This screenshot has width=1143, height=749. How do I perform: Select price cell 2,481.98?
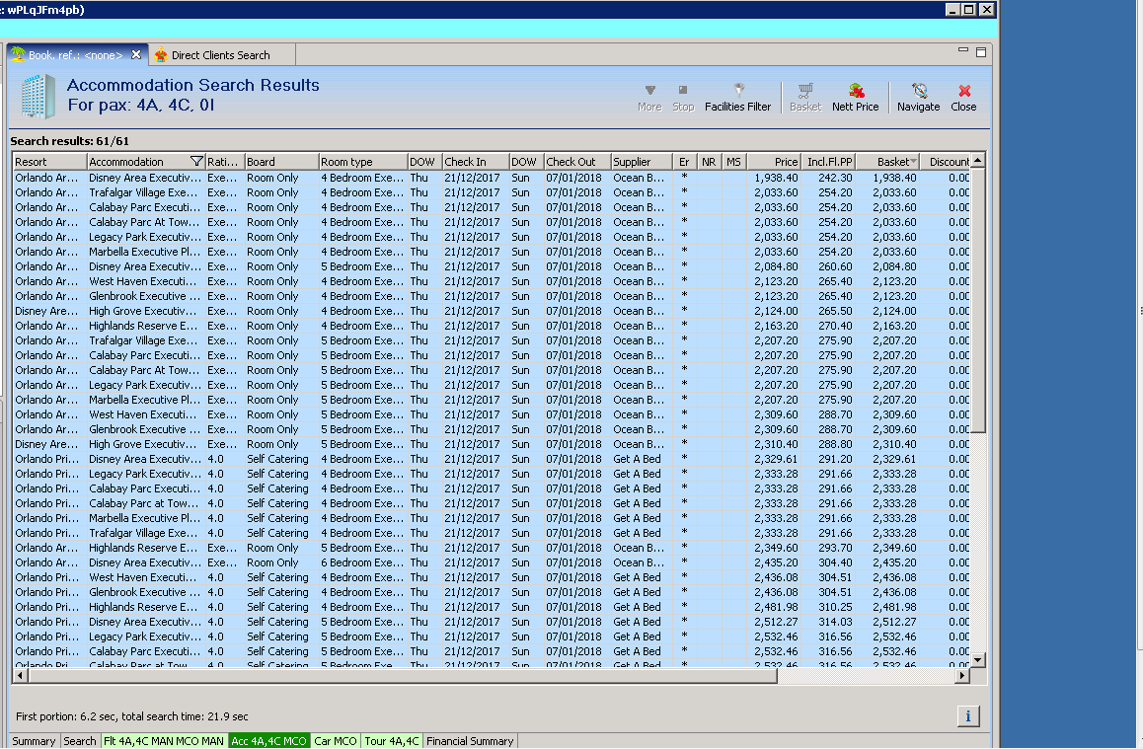click(774, 607)
